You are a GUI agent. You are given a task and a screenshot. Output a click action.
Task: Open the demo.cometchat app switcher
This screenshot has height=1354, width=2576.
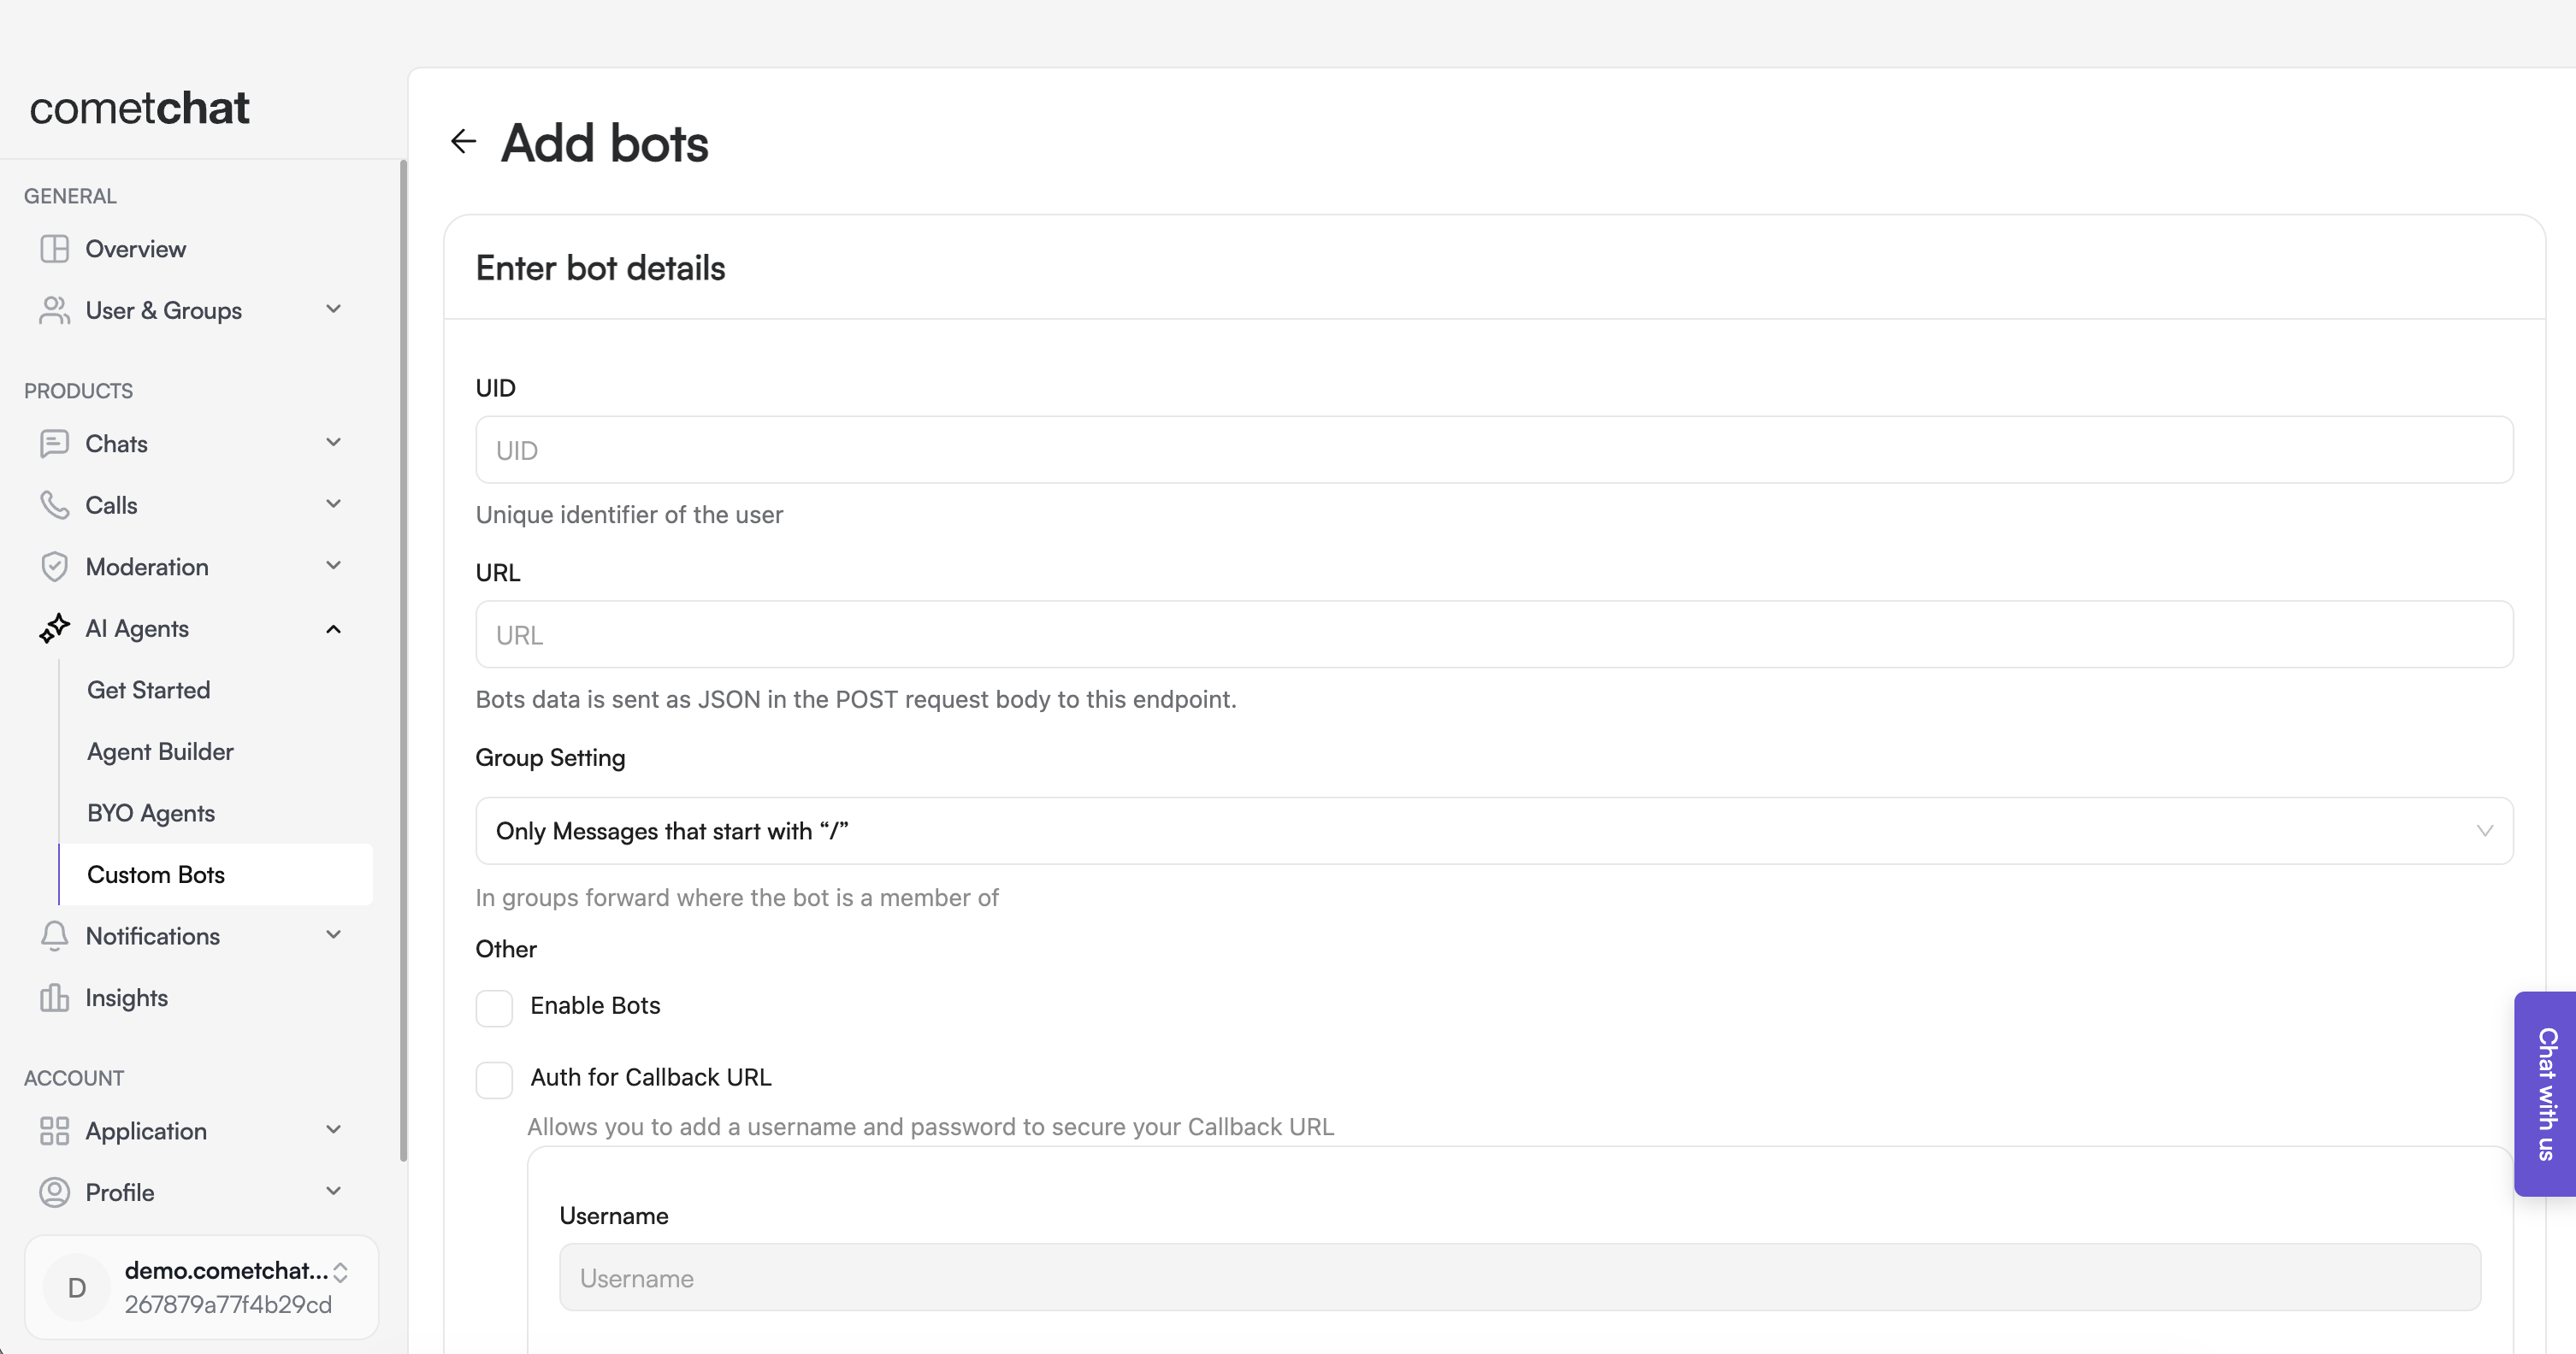[340, 1272]
